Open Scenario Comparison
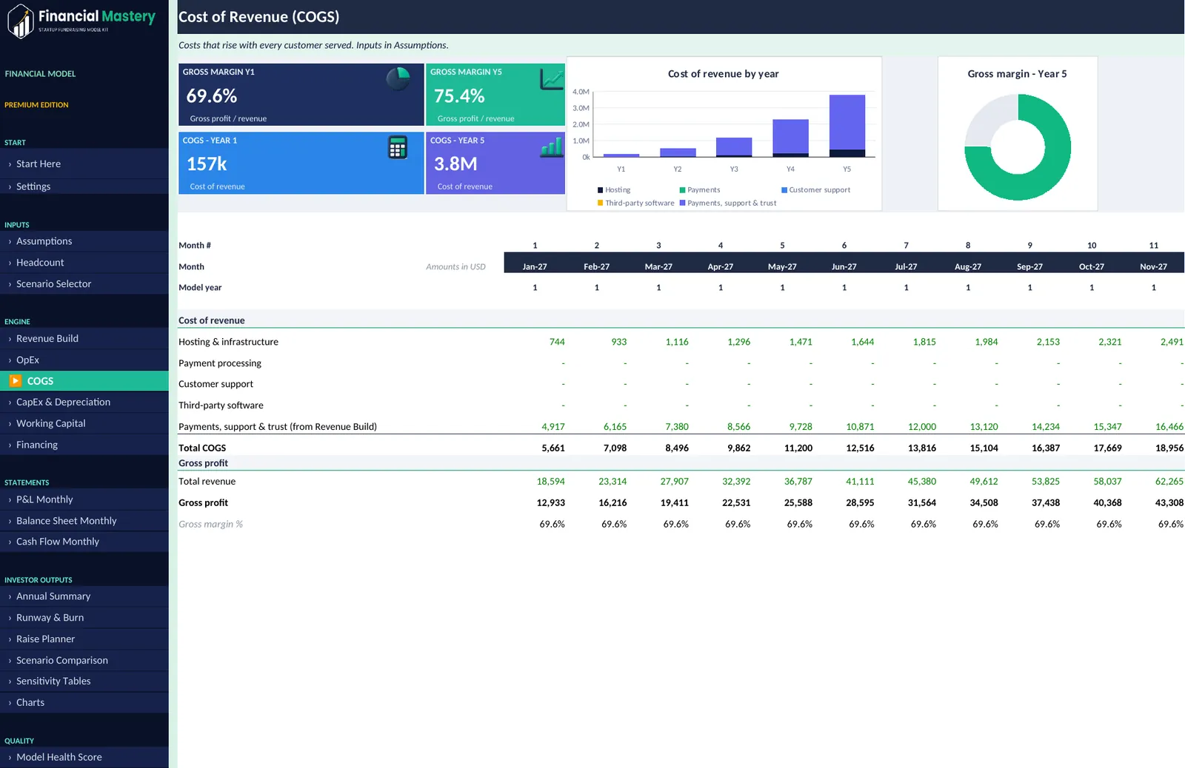The width and height of the screenshot is (1185, 768). click(x=84, y=661)
